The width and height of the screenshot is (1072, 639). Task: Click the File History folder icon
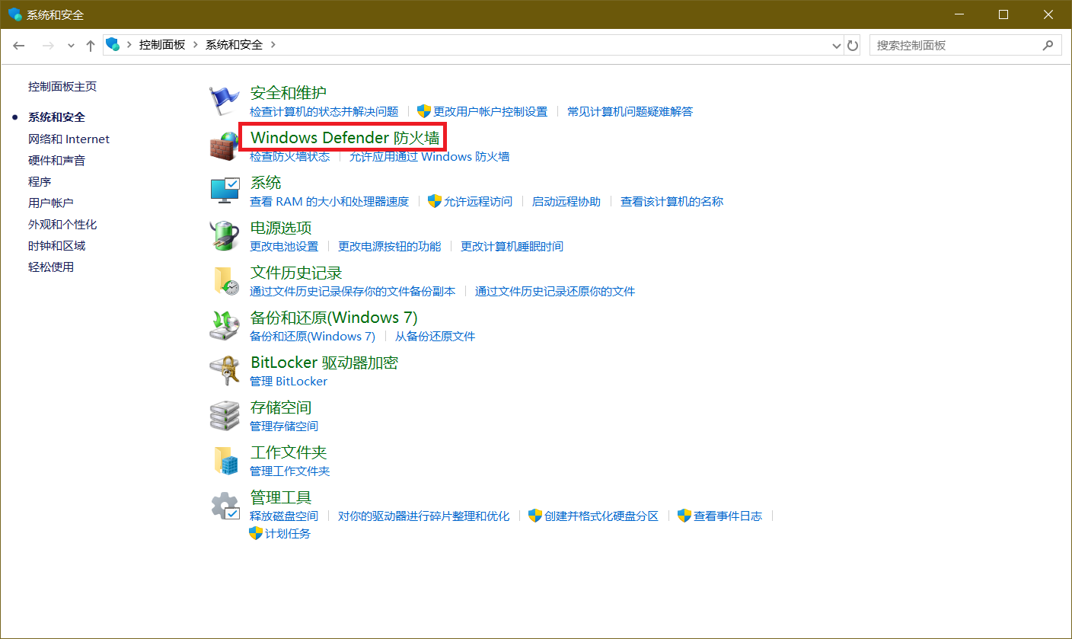(x=225, y=280)
